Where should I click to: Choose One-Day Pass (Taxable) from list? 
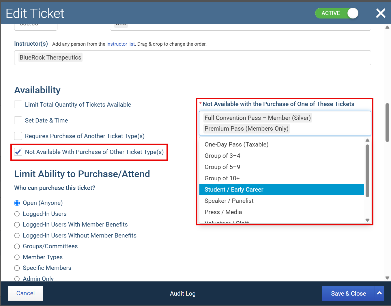(x=282, y=144)
